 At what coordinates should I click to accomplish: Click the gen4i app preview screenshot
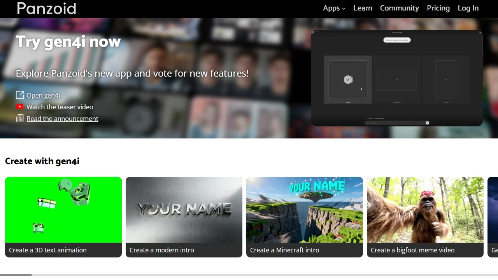tap(397, 78)
